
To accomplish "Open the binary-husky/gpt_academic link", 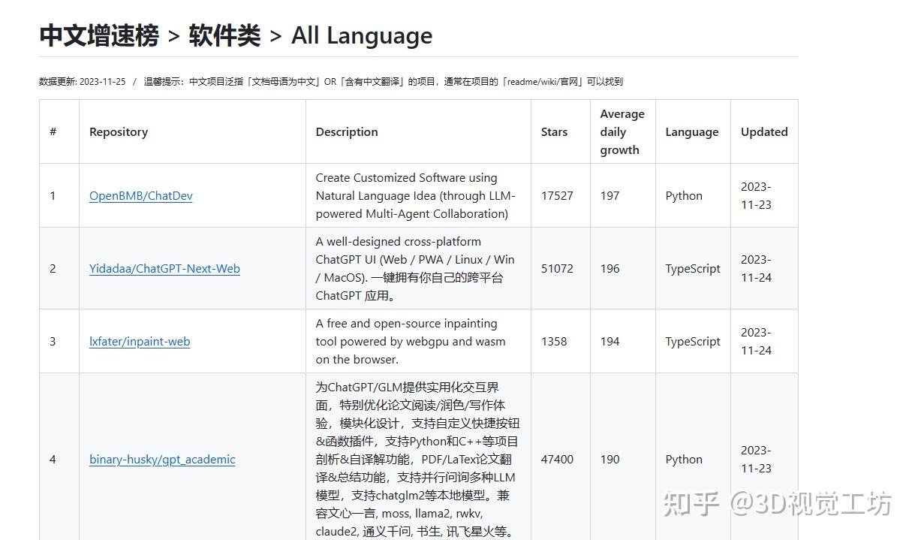I will point(162,459).
